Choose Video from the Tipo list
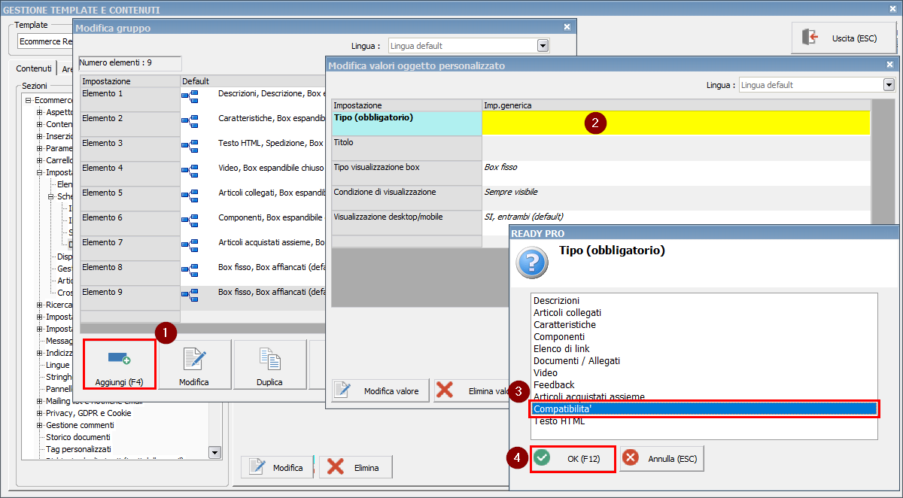 tap(546, 373)
